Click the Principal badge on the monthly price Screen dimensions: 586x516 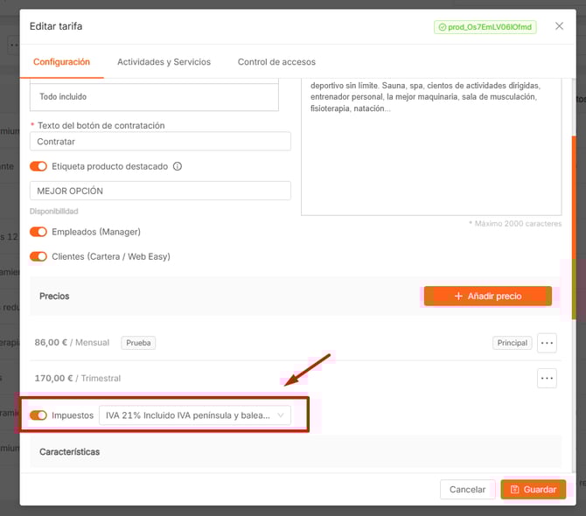click(512, 343)
